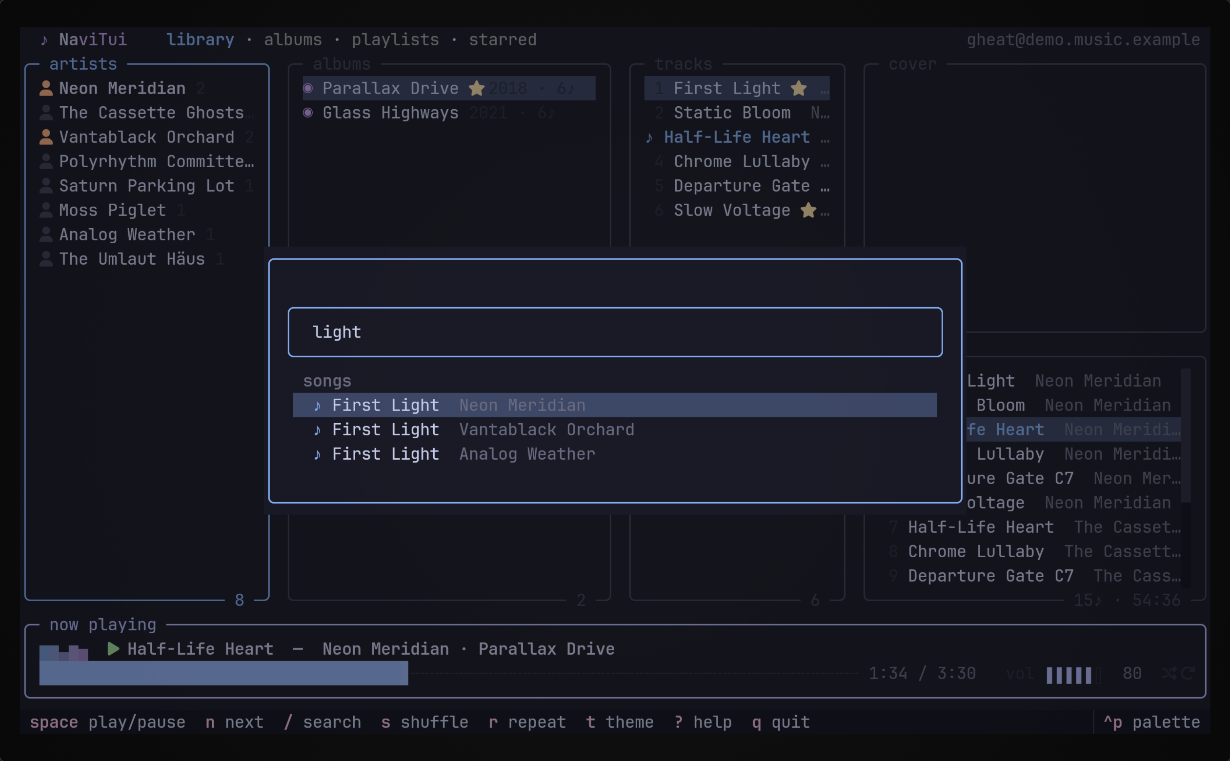Click the space play/pause footer shortcut
1230x761 pixels.
[107, 722]
